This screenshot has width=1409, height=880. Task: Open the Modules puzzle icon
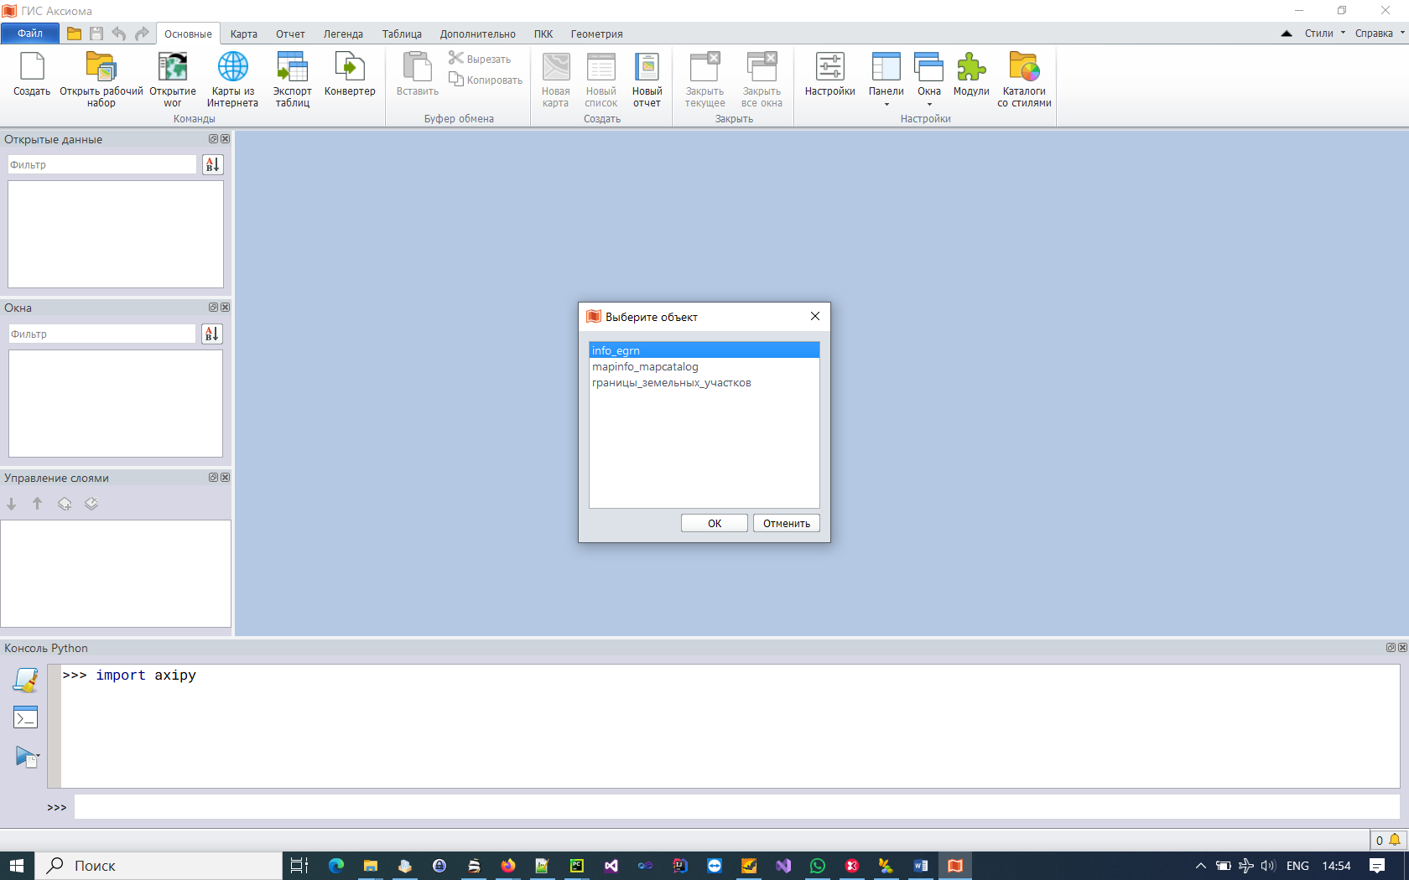click(971, 67)
